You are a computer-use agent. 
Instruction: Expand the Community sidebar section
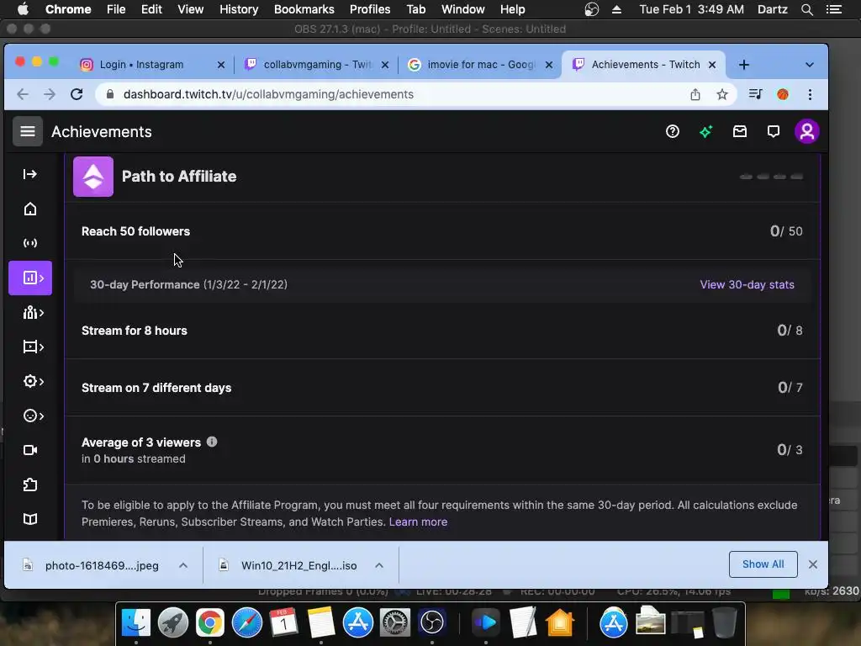33,313
